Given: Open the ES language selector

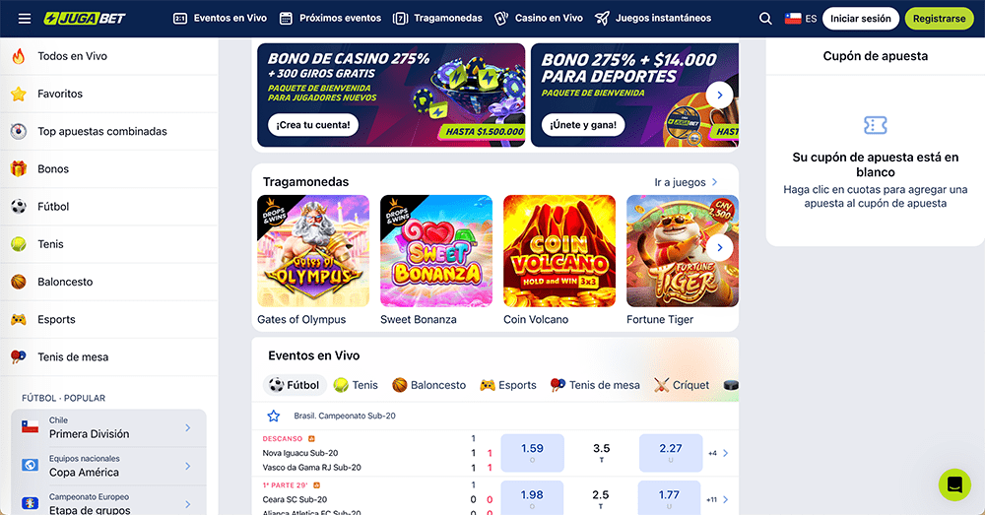Looking at the screenshot, I should tap(800, 19).
